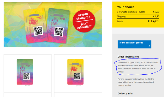Go to the basket of gooods
167x97 pixels.
tap(134, 44)
